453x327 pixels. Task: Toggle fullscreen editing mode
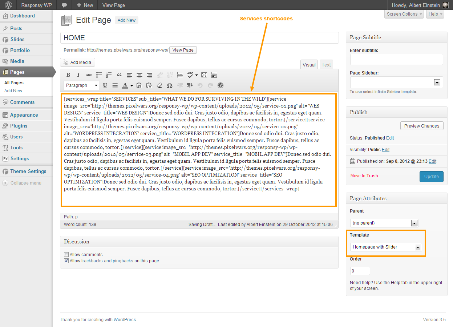204,75
